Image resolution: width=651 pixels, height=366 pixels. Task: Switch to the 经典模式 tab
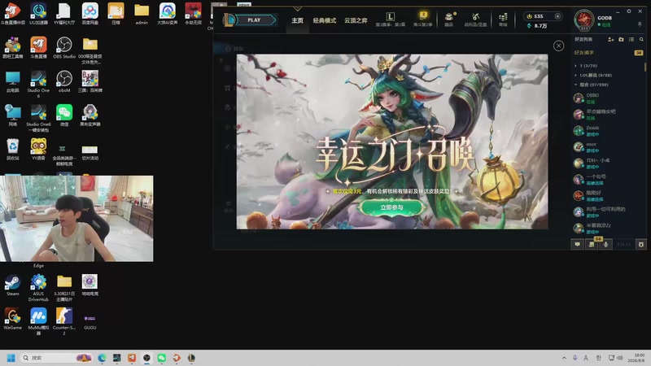pos(324,20)
